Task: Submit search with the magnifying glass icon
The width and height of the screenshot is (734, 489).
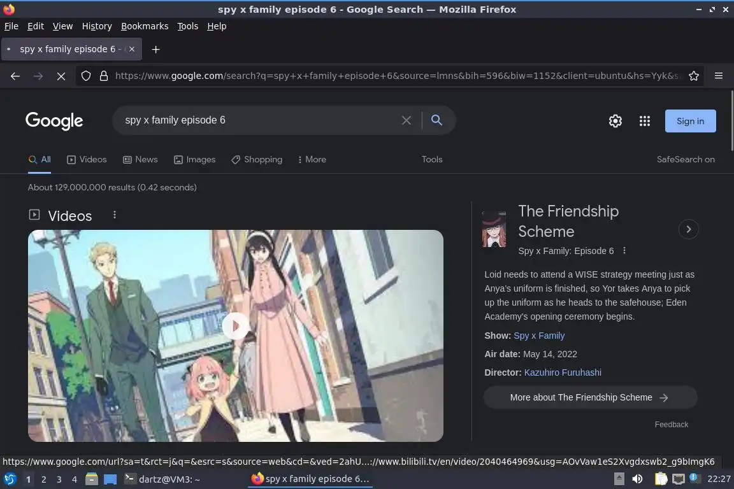Action: click(436, 120)
